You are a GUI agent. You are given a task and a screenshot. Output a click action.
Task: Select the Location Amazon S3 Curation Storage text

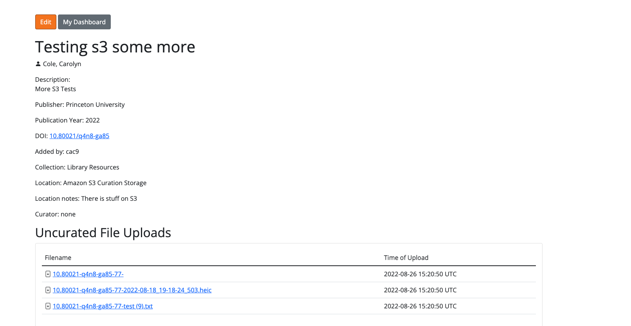(104, 183)
